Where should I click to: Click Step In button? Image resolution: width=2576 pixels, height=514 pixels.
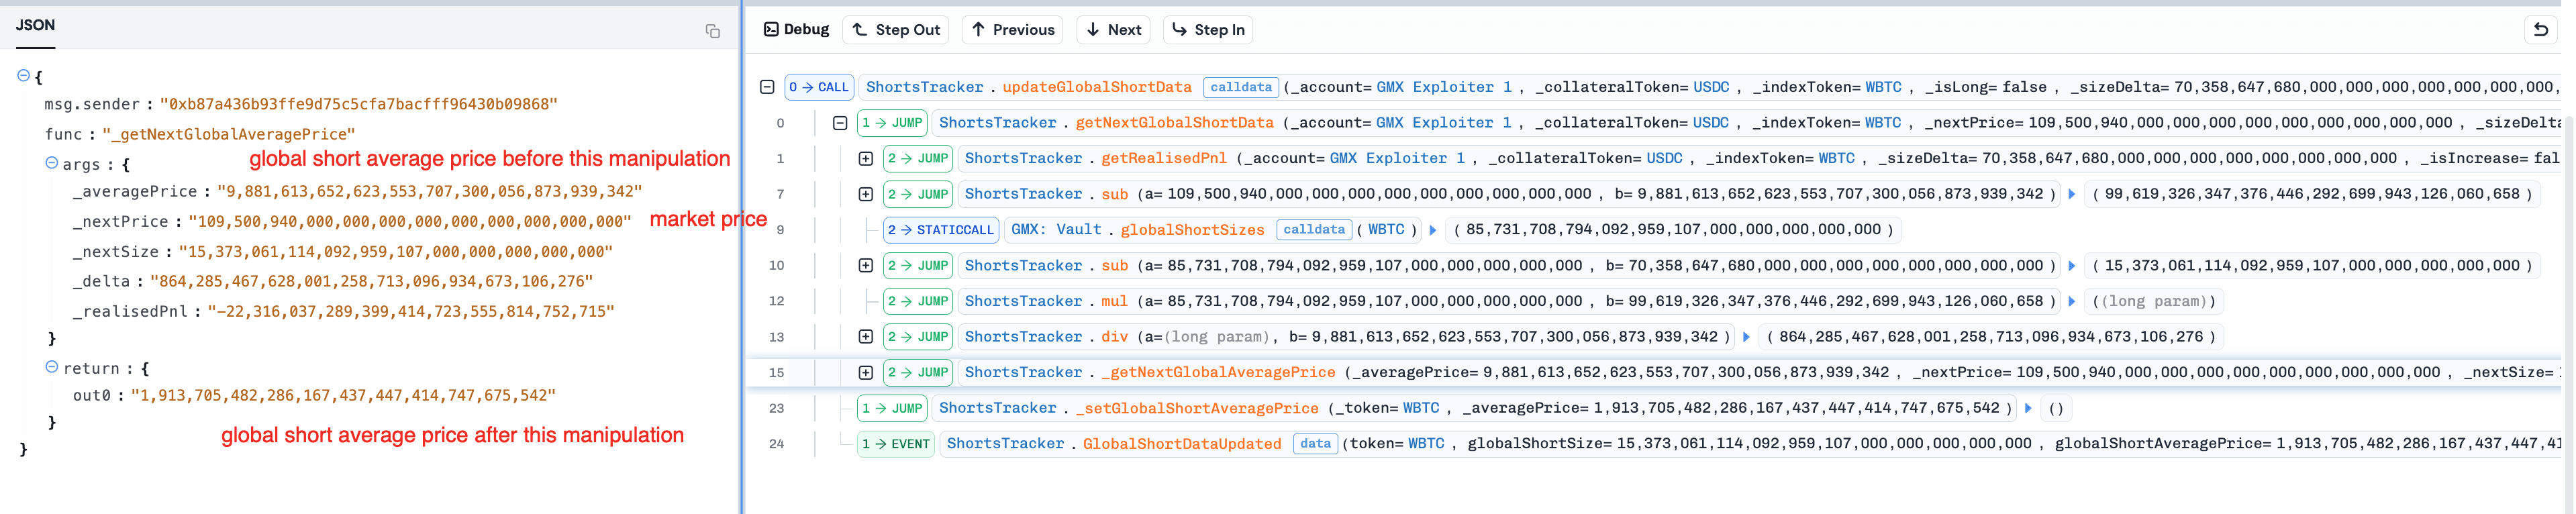pyautogui.click(x=1207, y=30)
